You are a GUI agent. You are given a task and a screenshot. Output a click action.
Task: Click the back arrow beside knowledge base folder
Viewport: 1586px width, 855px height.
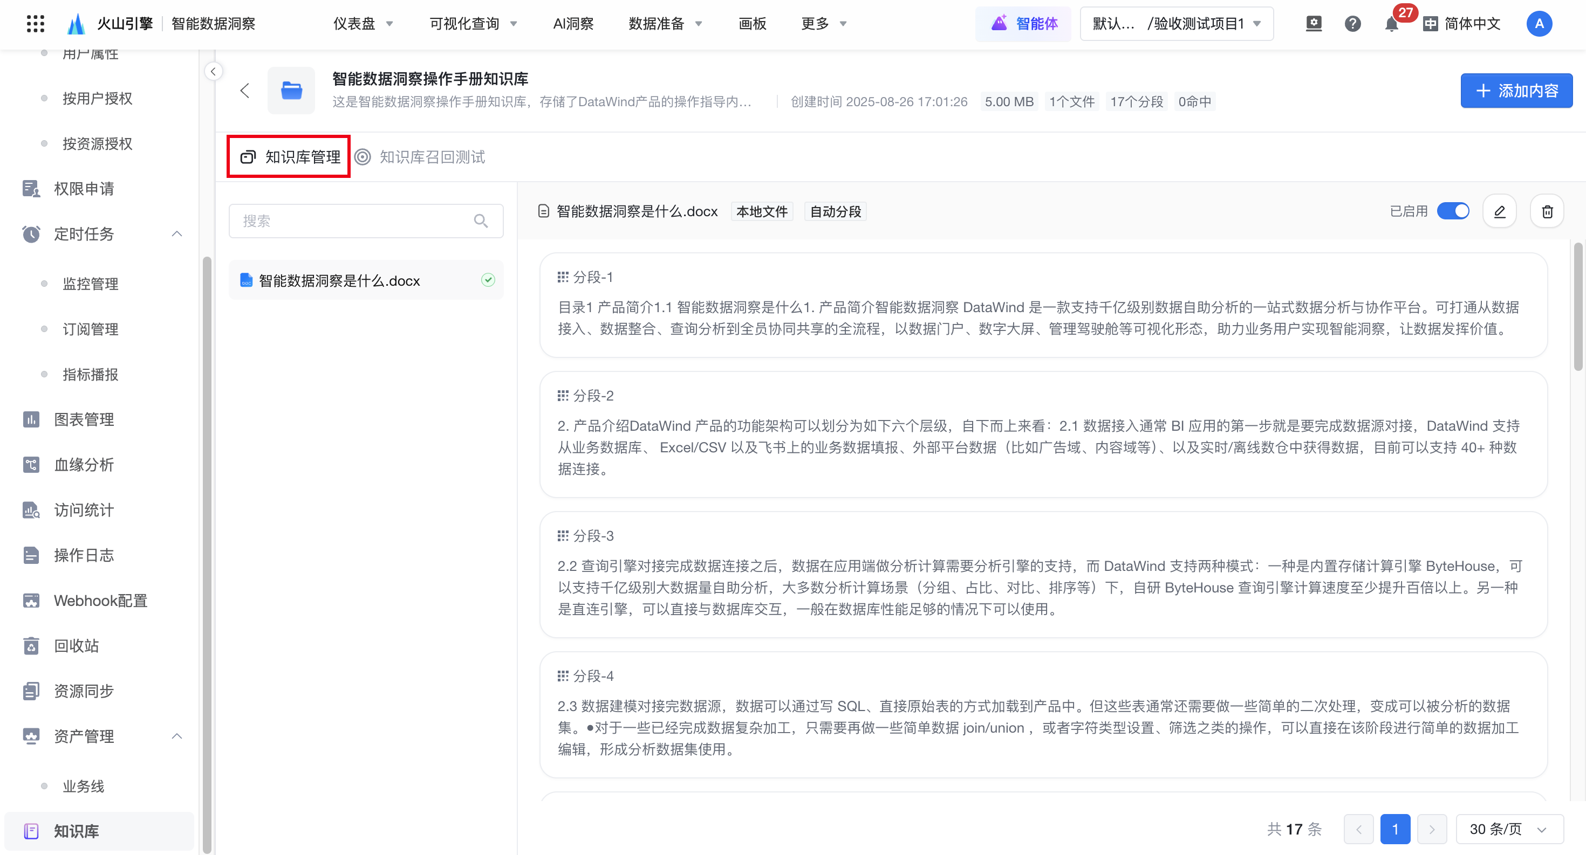tap(245, 91)
